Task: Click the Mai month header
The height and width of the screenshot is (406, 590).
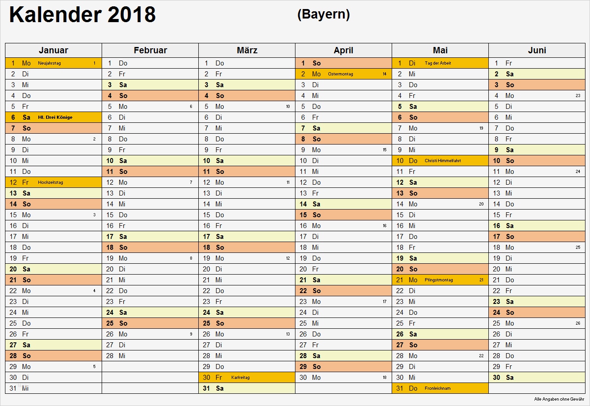Action: (440, 50)
